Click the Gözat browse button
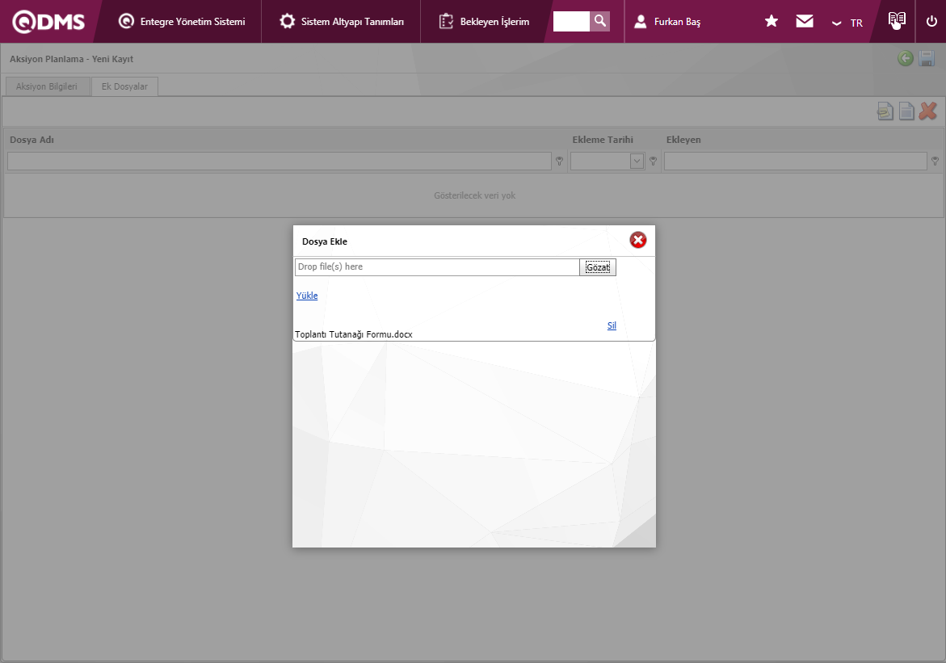This screenshot has height=663, width=946. point(598,267)
